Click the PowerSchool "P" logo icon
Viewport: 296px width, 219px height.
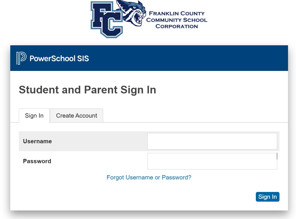21,58
